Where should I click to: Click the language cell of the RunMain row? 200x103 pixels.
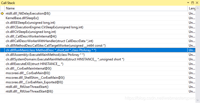point(191,50)
